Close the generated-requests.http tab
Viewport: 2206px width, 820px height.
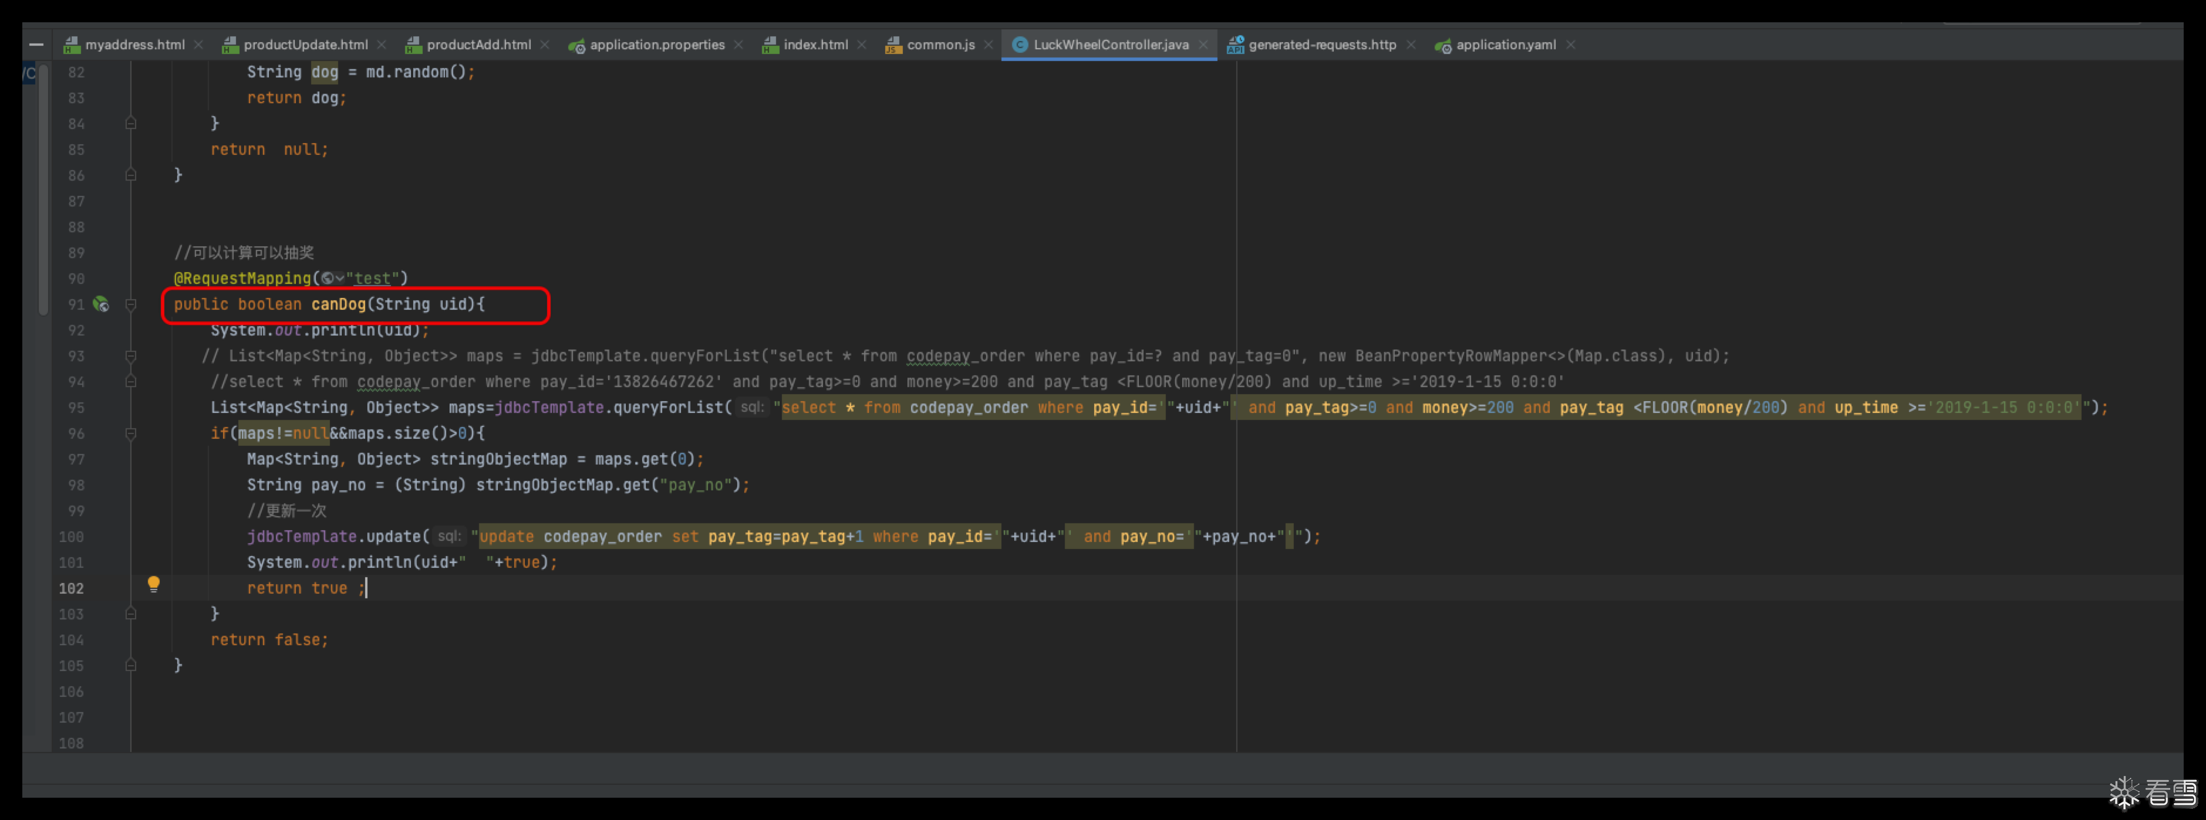(1411, 45)
